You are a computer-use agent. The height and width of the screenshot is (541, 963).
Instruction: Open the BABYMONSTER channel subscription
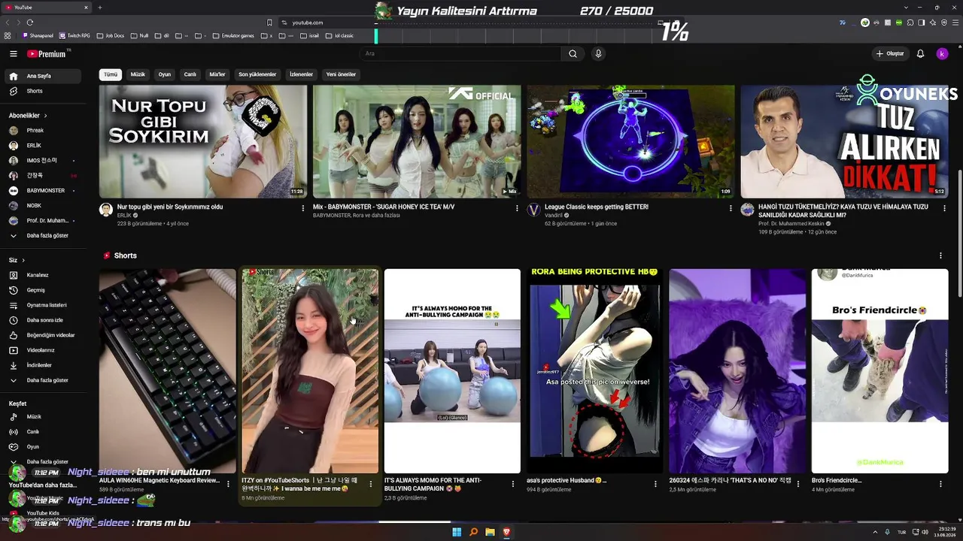coord(44,190)
